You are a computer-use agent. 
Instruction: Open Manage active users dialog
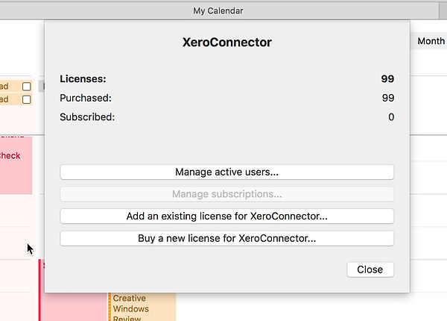coord(227,172)
